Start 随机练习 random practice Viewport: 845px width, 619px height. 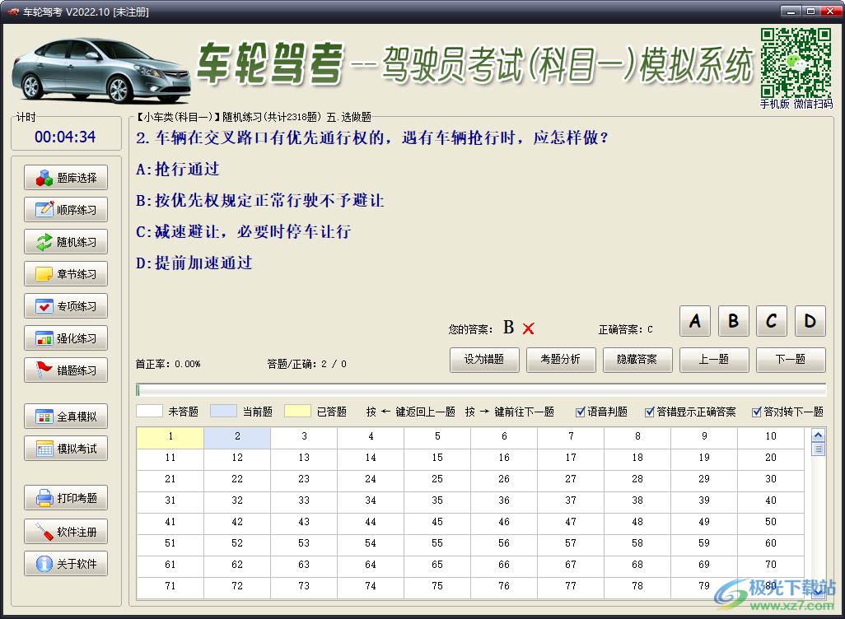[66, 242]
